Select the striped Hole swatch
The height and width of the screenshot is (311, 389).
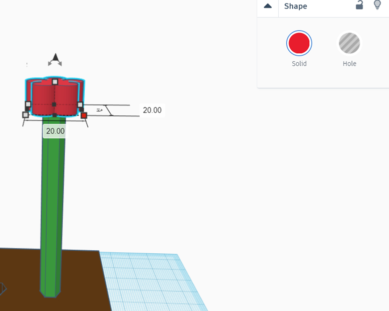click(x=349, y=43)
